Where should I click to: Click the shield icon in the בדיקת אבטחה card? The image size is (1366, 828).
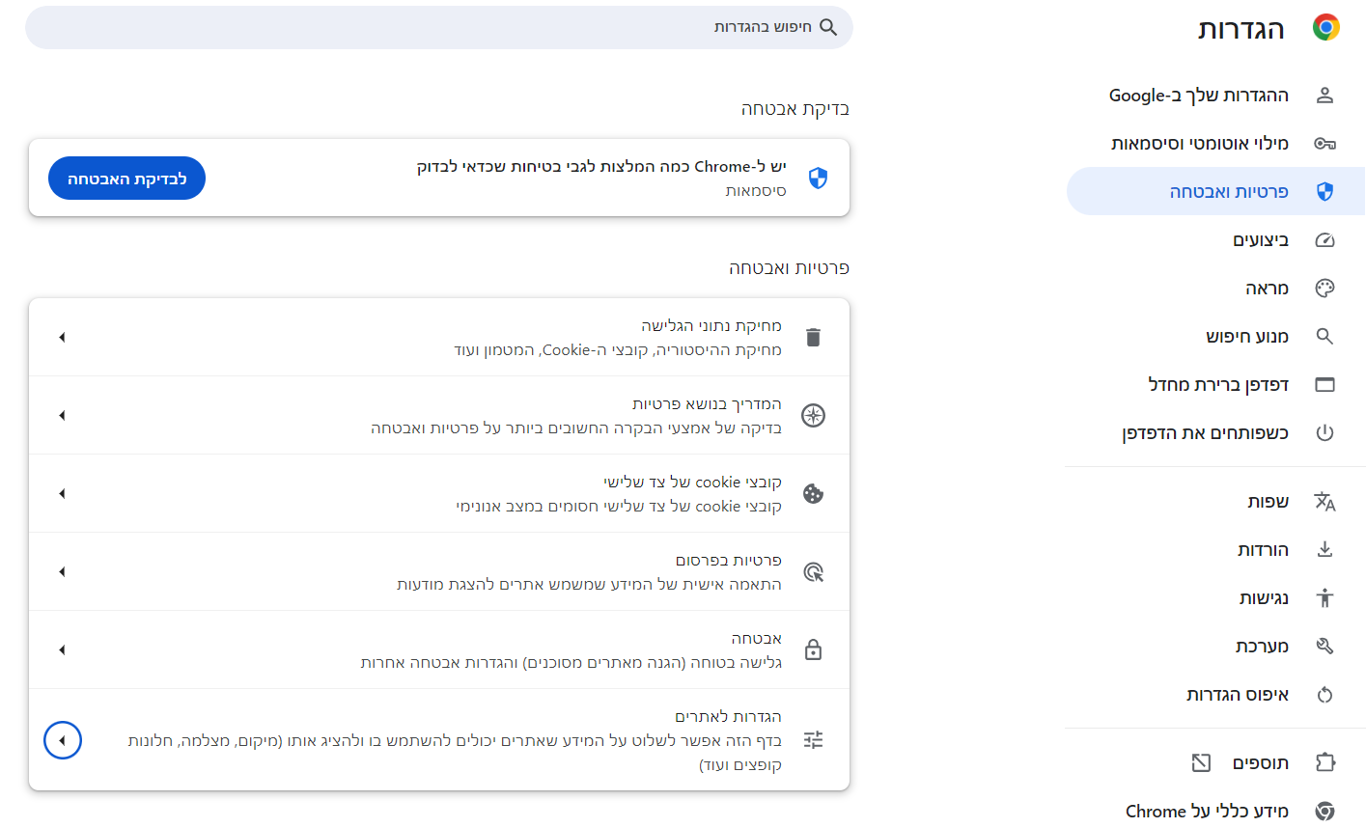click(818, 179)
